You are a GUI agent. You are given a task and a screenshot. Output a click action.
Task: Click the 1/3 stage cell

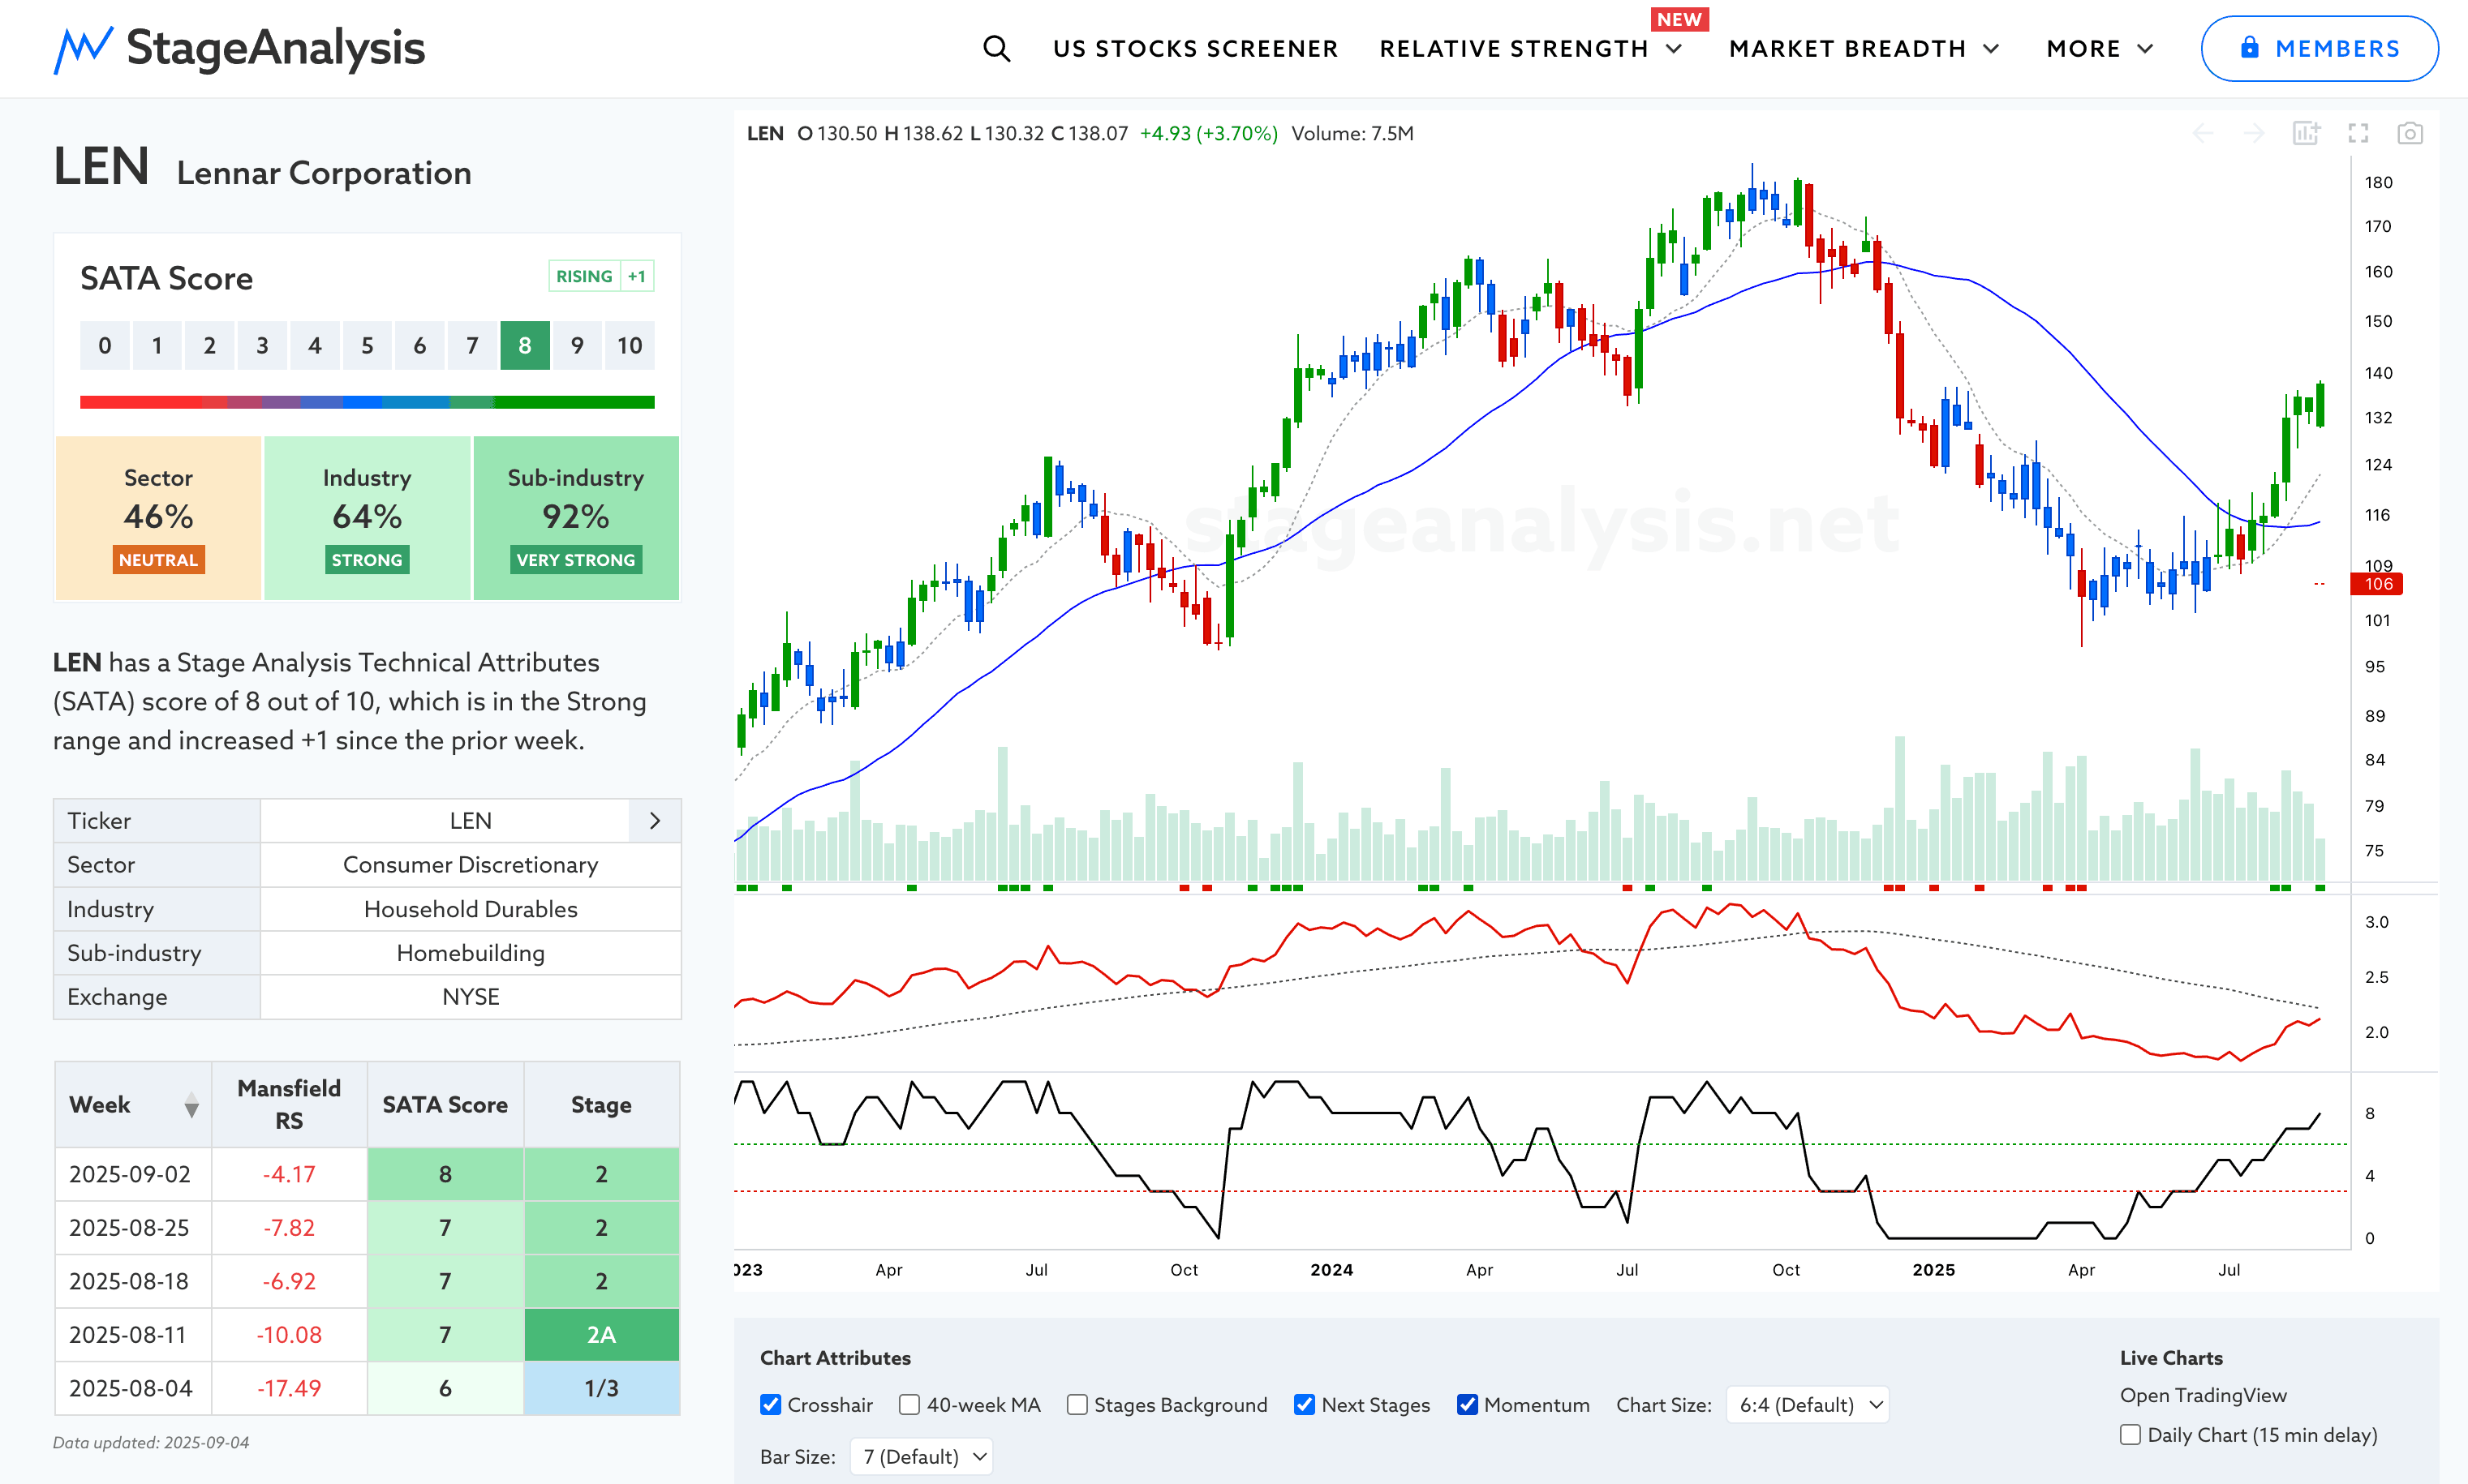[x=601, y=1388]
